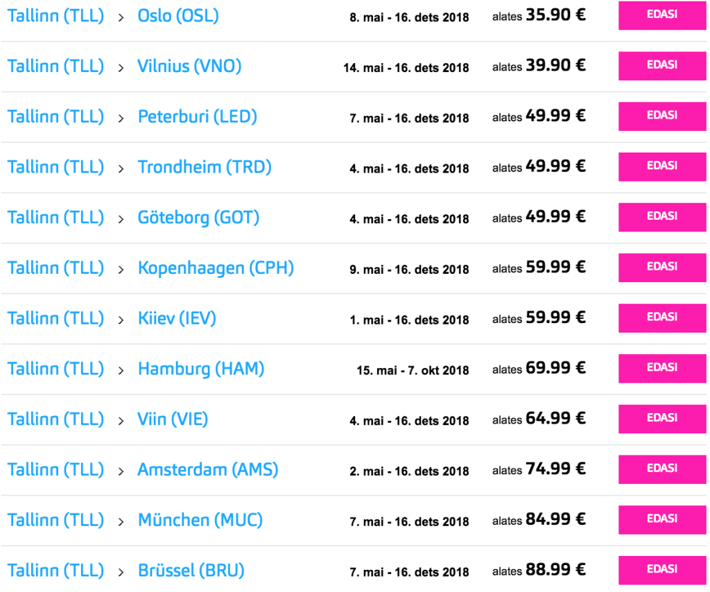Select the Amsterdam (AMS) destination link
The width and height of the screenshot is (710, 592).
208,470
